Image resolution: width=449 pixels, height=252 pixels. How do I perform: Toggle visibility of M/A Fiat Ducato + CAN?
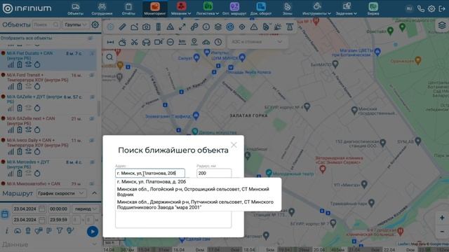pyautogui.click(x=92, y=53)
